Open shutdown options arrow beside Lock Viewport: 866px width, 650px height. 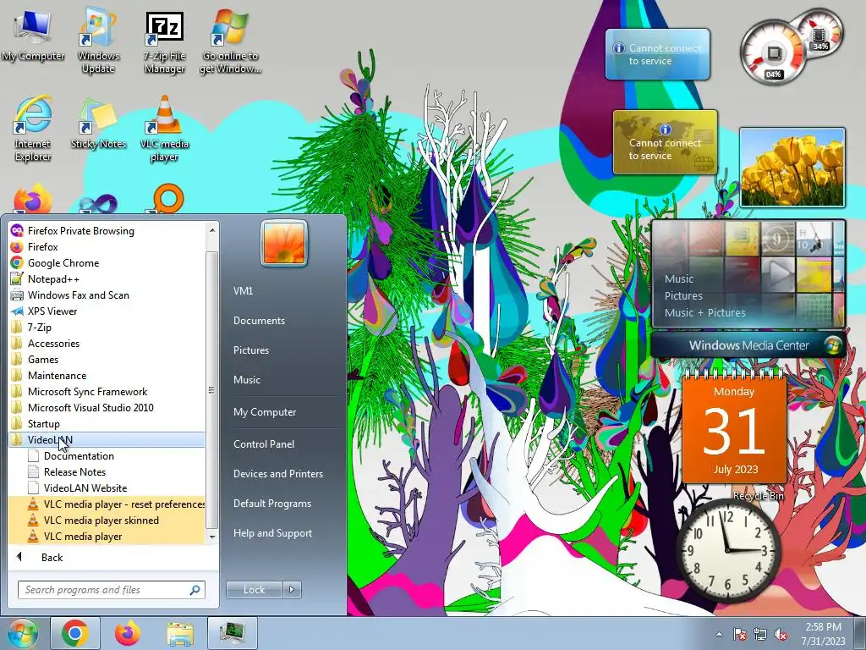(292, 590)
